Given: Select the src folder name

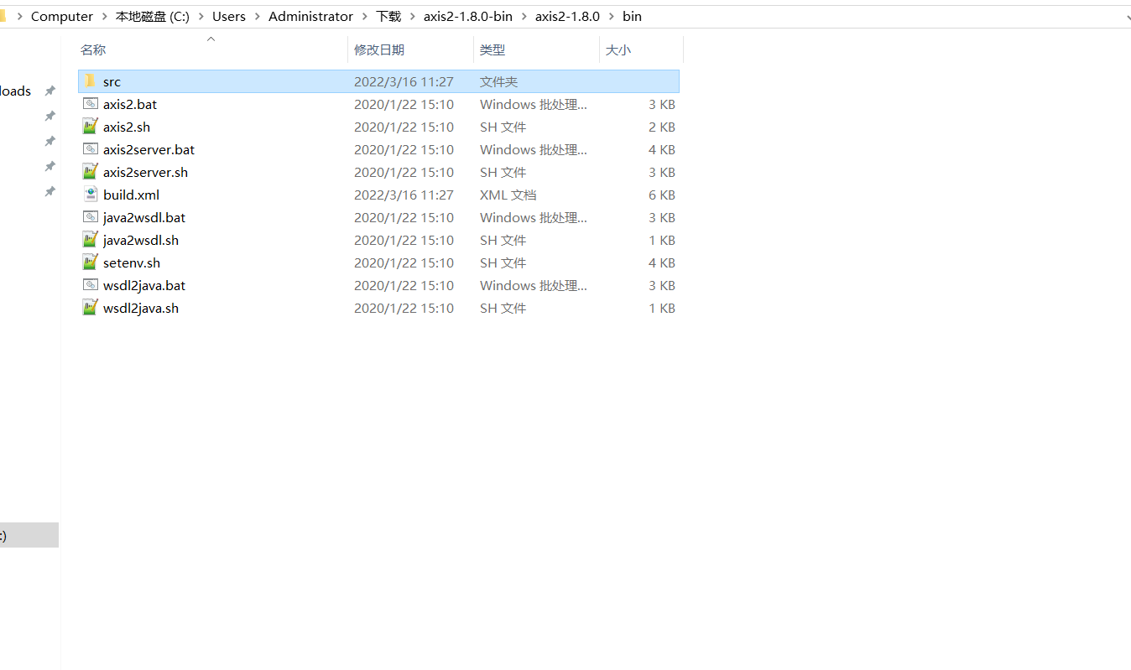Looking at the screenshot, I should 112,81.
